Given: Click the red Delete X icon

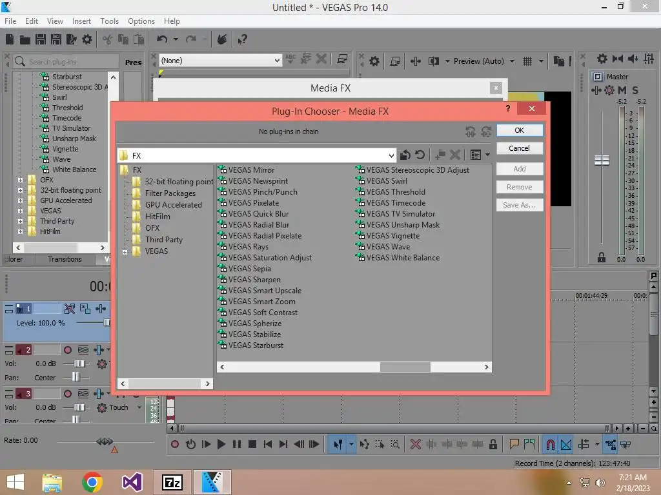Looking at the screenshot, I should point(416,444).
